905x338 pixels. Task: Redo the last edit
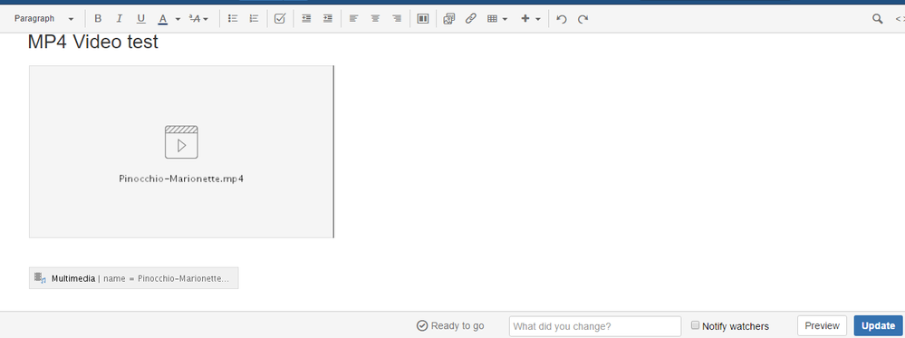point(582,18)
